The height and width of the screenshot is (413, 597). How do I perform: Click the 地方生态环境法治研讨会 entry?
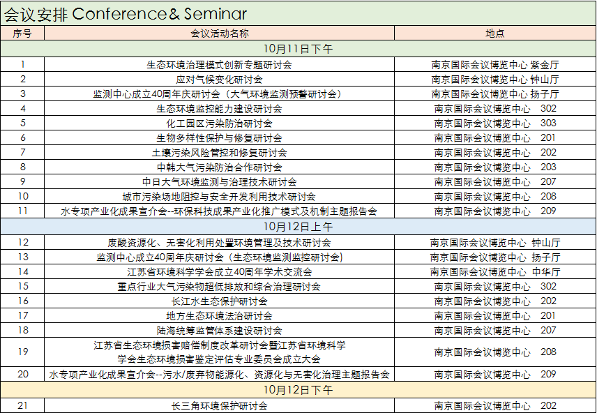[x=219, y=316]
